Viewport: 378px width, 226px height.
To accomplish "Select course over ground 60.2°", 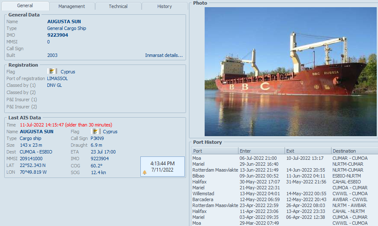I will click(97, 166).
